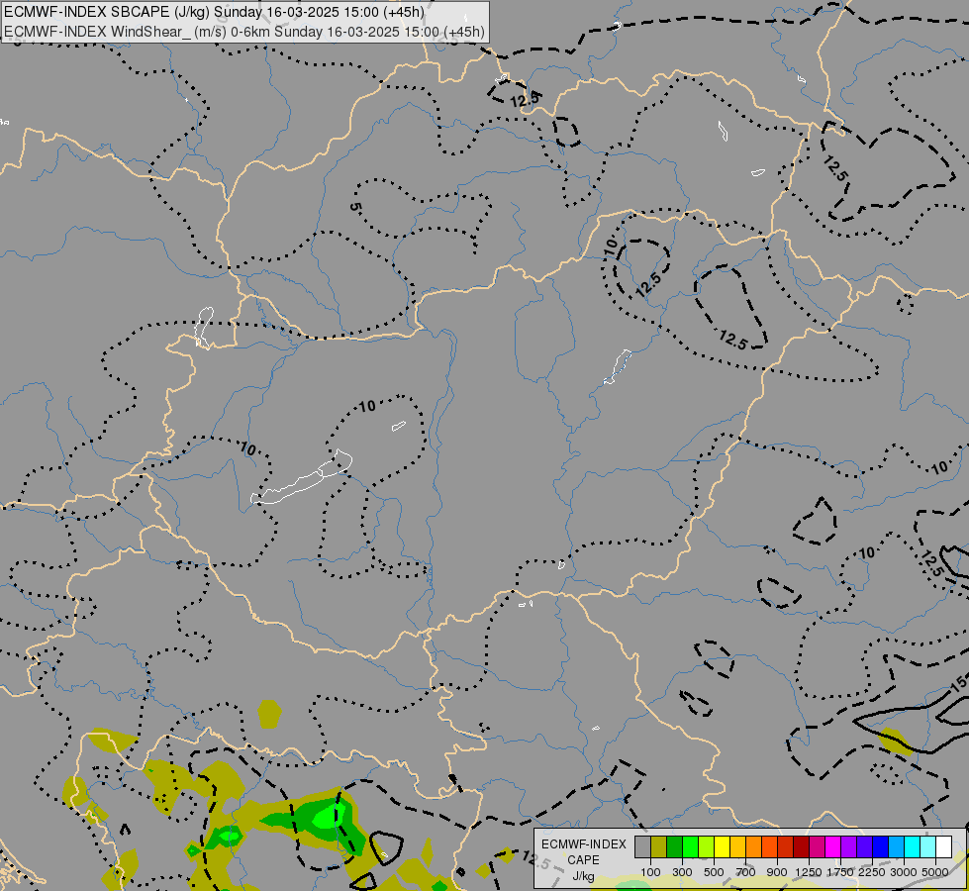Click the 3000 value under the legend

click(904, 872)
